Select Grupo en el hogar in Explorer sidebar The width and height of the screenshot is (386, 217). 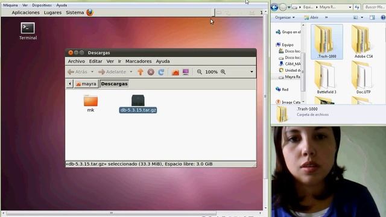click(x=288, y=32)
